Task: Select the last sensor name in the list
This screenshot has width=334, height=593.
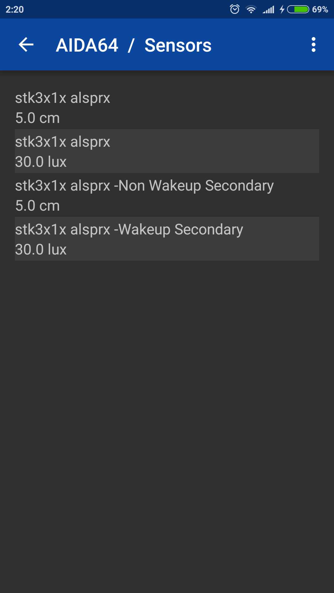Action: (129, 230)
